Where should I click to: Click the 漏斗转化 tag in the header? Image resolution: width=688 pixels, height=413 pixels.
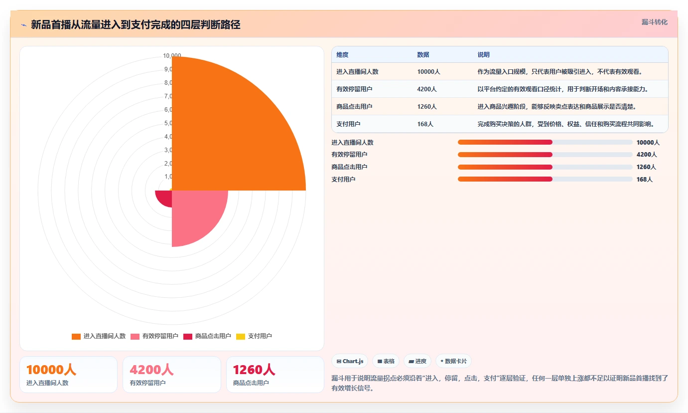[654, 22]
